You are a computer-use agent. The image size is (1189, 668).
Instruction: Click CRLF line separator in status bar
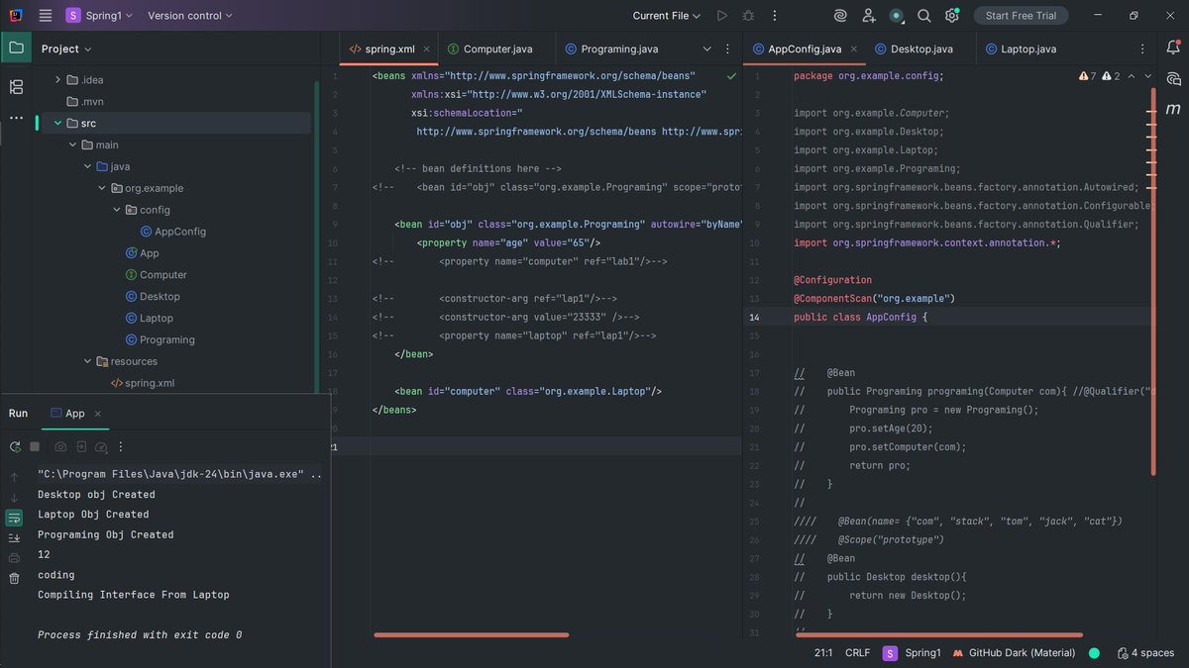(857, 653)
